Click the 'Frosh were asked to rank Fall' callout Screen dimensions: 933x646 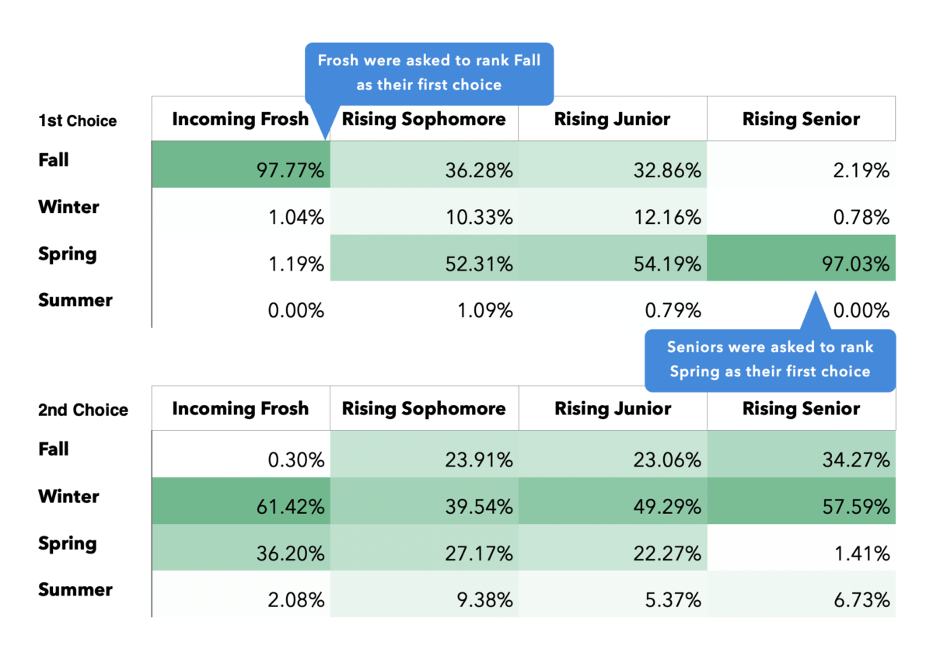[x=428, y=73]
